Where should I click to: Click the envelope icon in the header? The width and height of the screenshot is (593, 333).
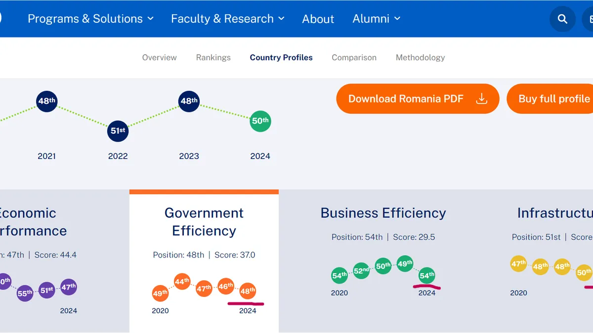589,19
